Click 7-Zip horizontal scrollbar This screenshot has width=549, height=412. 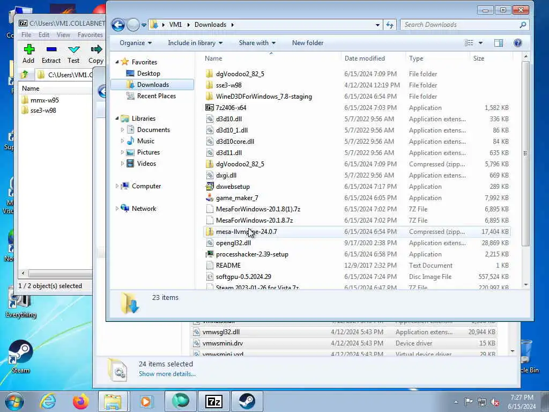pyautogui.click(x=60, y=273)
